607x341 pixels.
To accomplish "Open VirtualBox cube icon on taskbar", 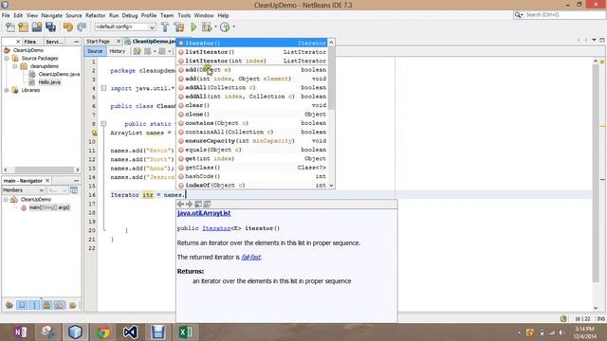I will (x=75, y=332).
